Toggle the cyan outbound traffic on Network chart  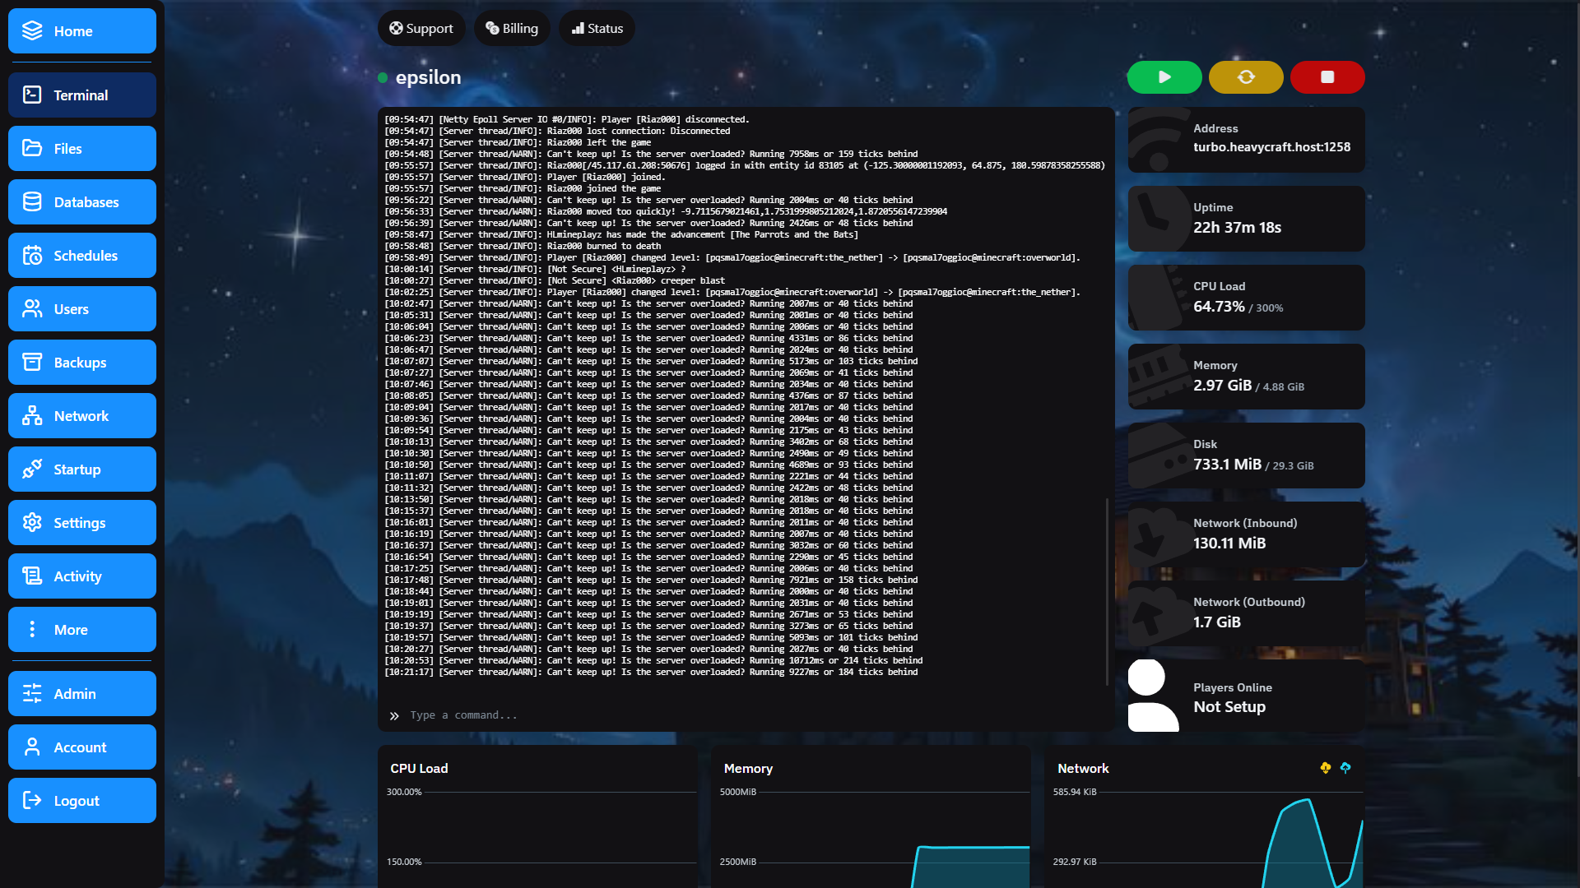click(1346, 769)
